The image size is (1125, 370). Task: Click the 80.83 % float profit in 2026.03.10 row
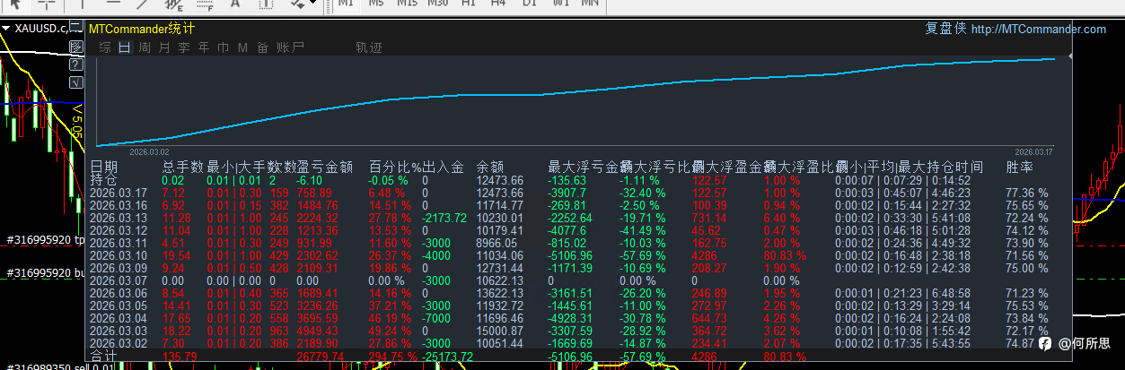(x=786, y=255)
